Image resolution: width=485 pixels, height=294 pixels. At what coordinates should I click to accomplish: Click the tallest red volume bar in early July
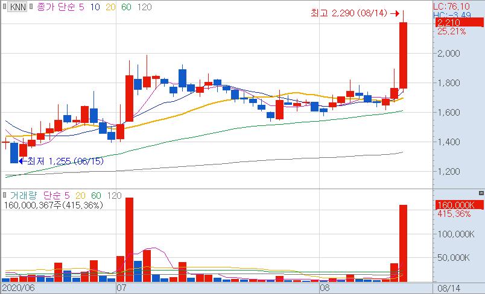click(x=129, y=240)
